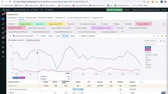Enable the Конверсия в заявки metric
Image resolution: width=168 pixels, height=94 pixels.
click(x=151, y=55)
